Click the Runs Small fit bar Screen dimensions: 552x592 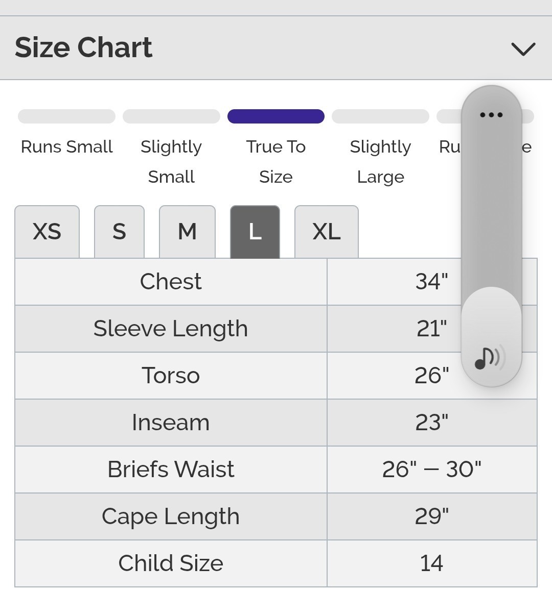tap(66, 116)
